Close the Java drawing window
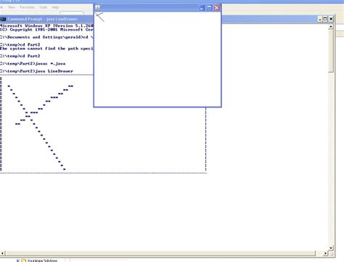Viewport: 344px width, 262px height. tap(217, 8)
